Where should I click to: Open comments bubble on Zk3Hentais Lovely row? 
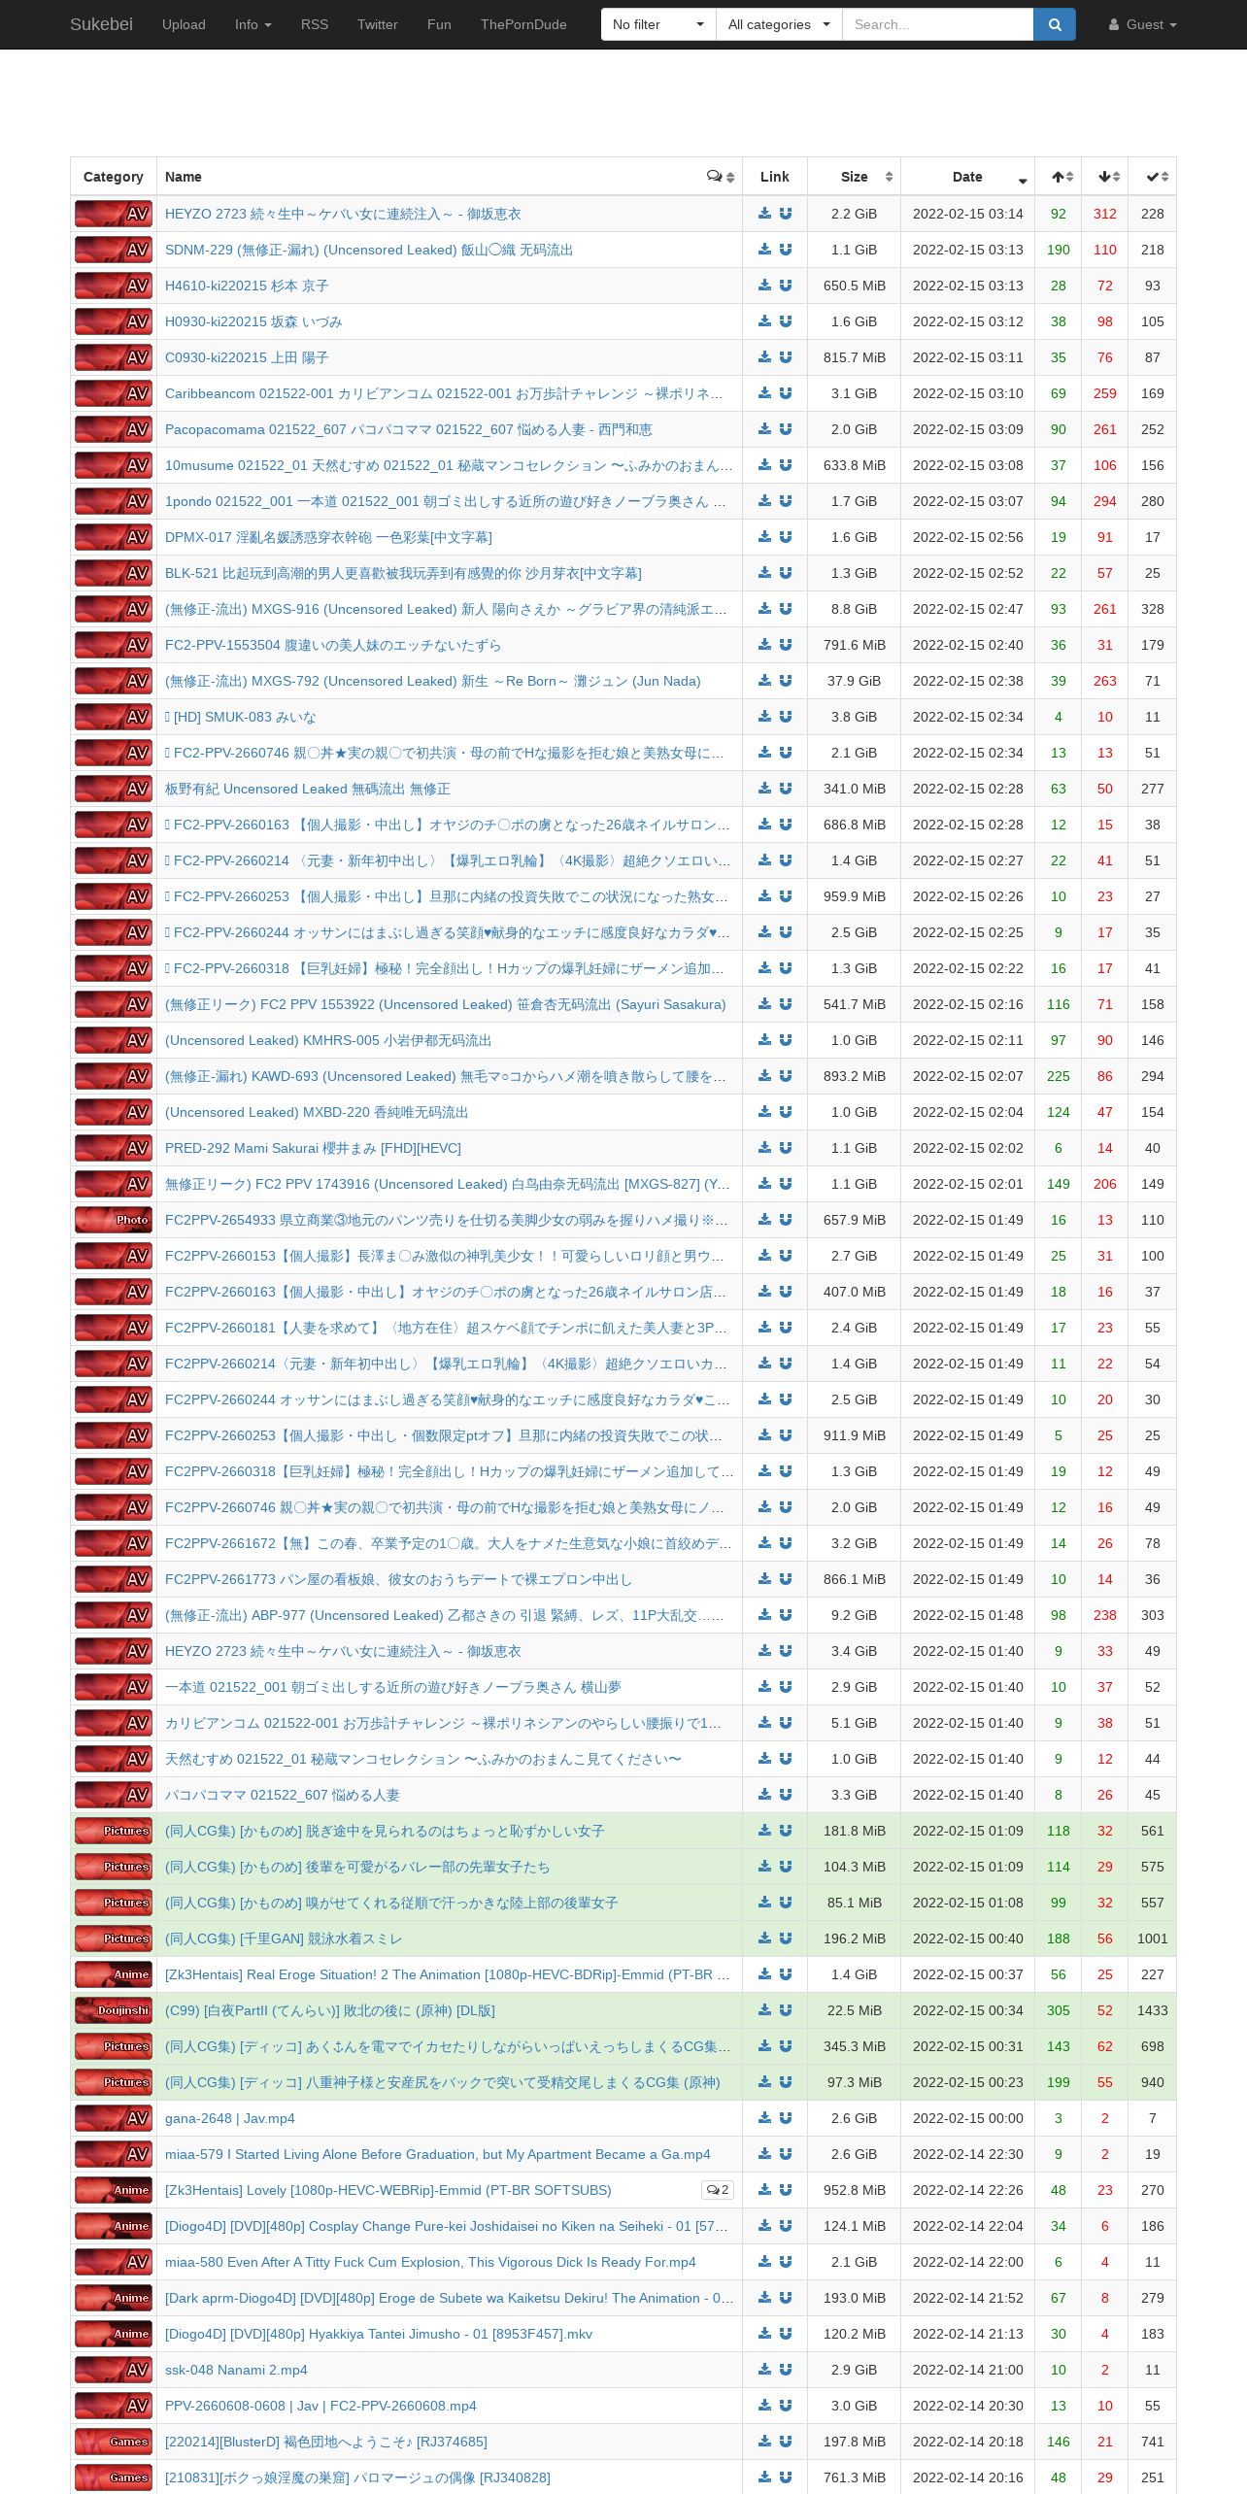[718, 2190]
